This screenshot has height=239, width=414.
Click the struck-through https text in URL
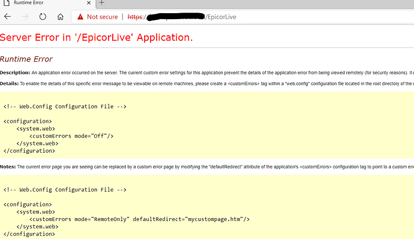click(x=135, y=17)
